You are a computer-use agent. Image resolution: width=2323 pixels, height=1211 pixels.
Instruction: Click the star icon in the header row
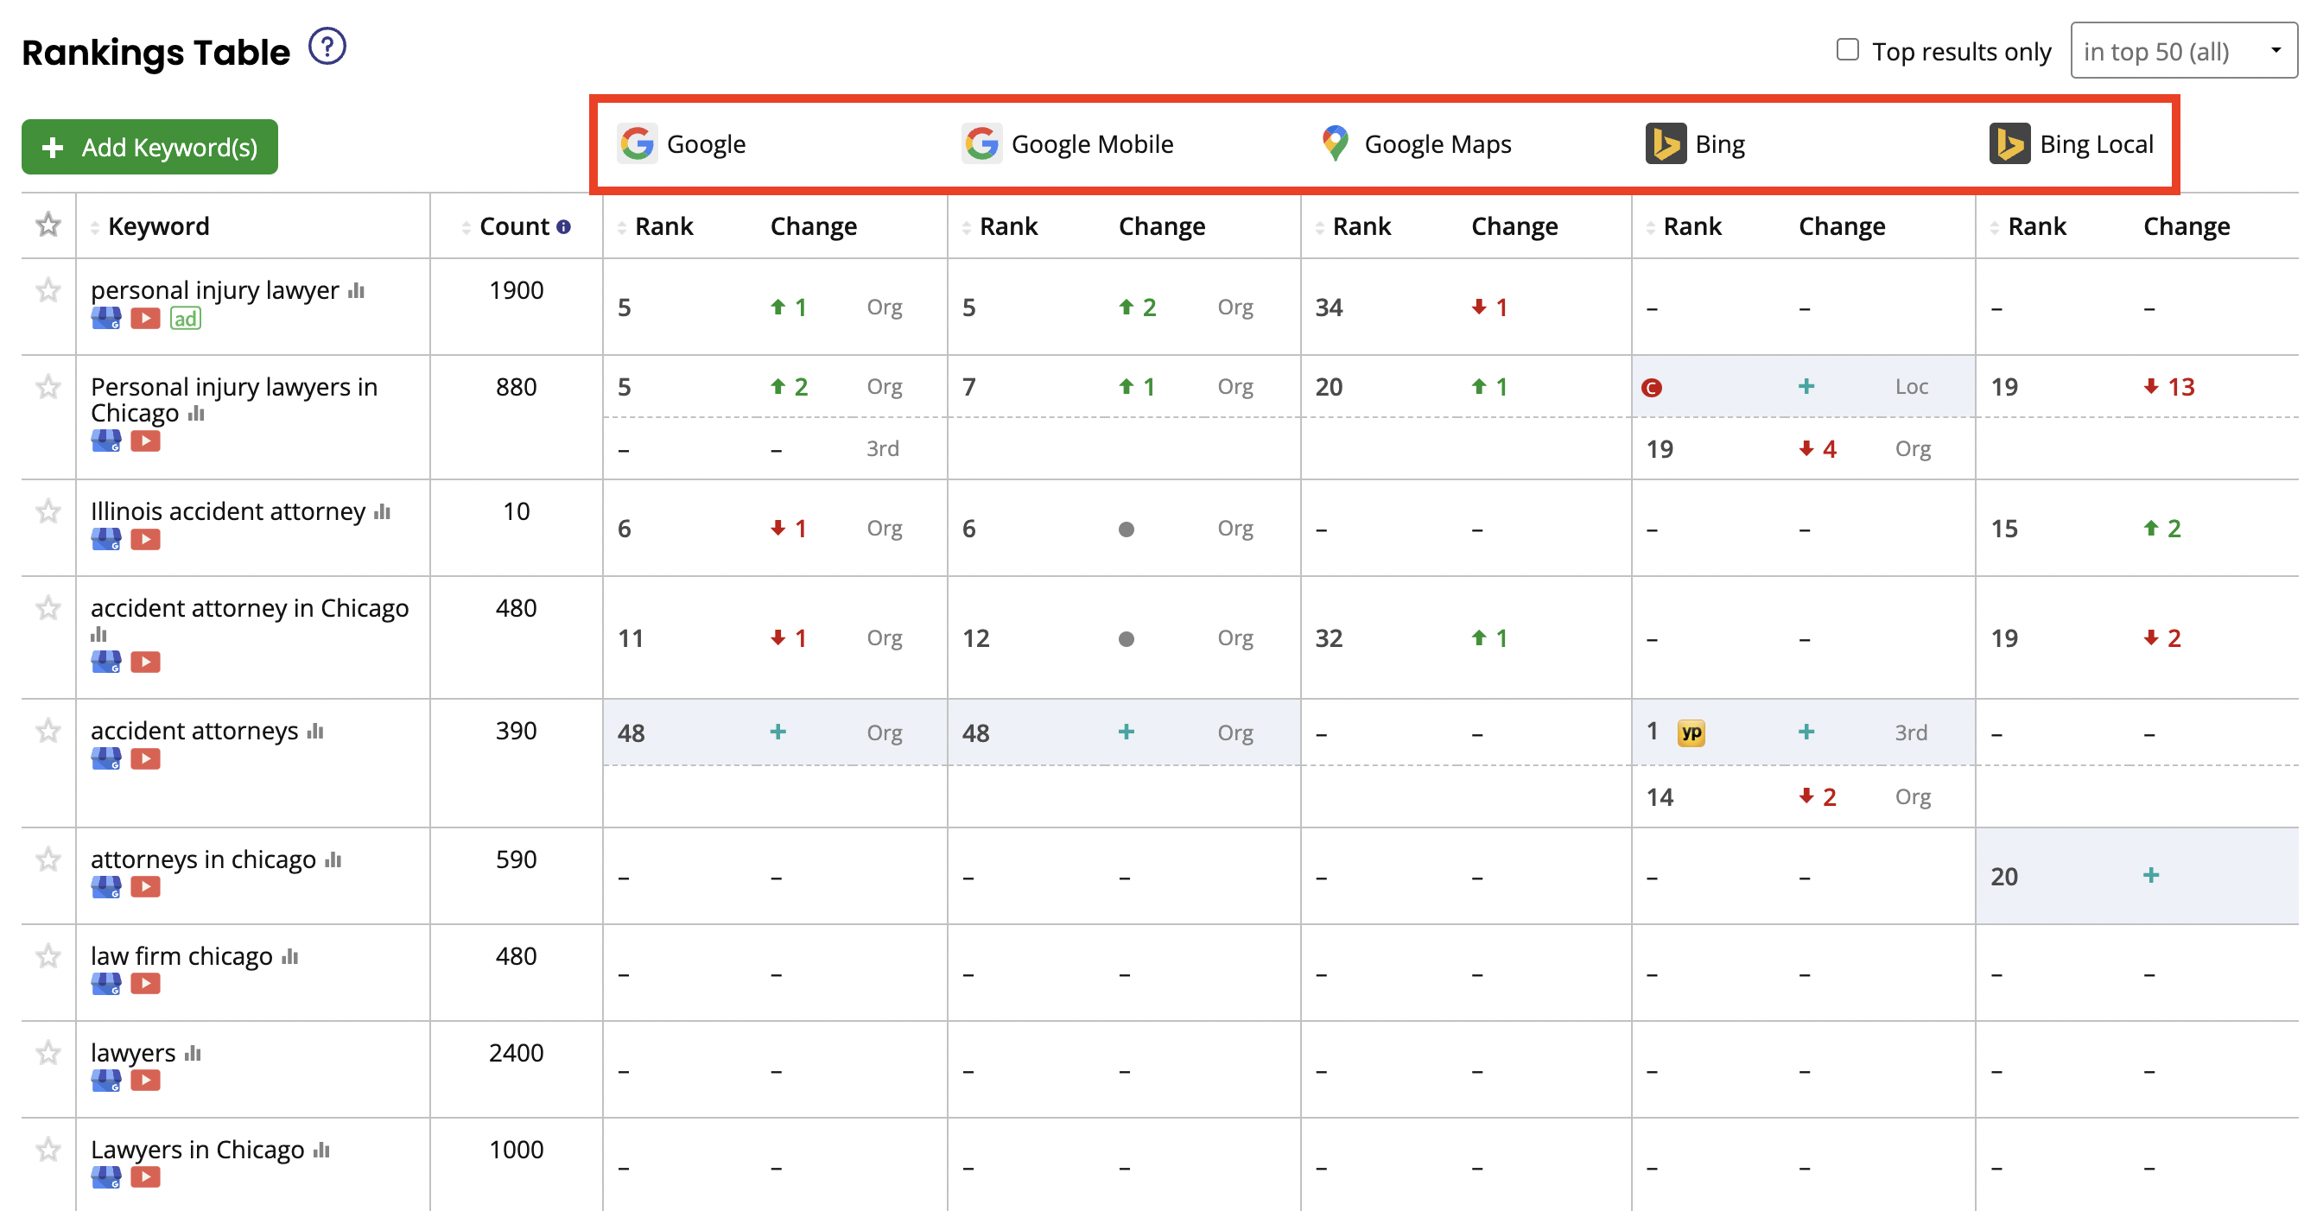48,225
